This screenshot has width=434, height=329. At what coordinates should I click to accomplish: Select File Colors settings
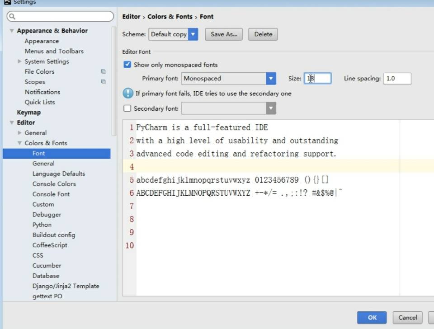coord(39,71)
